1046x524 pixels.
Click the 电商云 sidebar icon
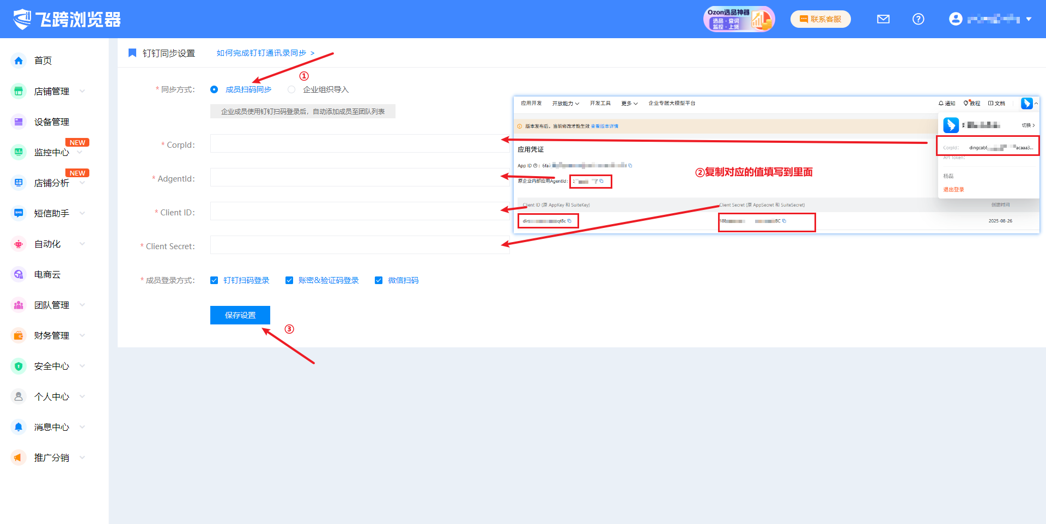click(x=19, y=274)
